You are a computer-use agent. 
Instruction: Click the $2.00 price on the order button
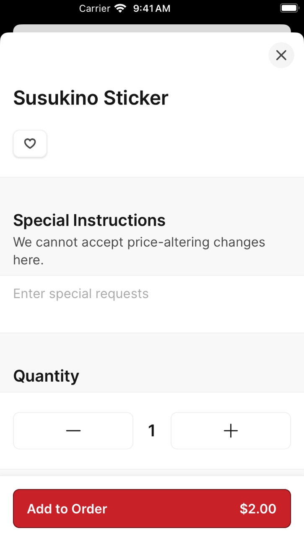click(258, 509)
